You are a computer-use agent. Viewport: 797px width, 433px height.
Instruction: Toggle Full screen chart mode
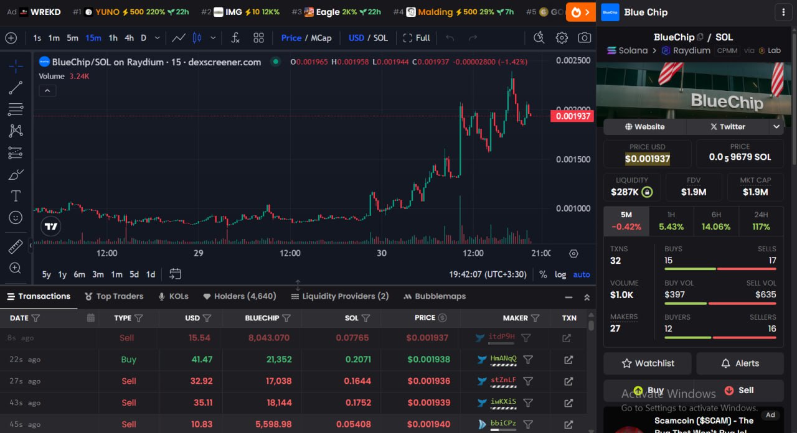click(417, 38)
